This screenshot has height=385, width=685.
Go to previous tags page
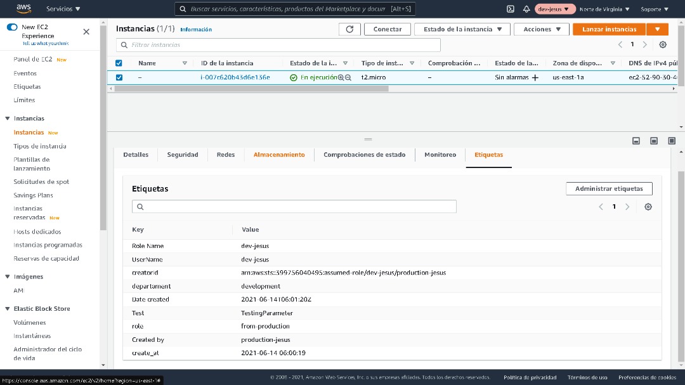click(x=601, y=207)
